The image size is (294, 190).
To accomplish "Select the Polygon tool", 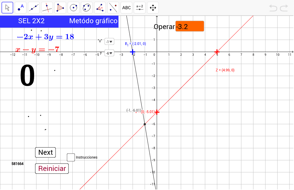I will pos(60,8).
